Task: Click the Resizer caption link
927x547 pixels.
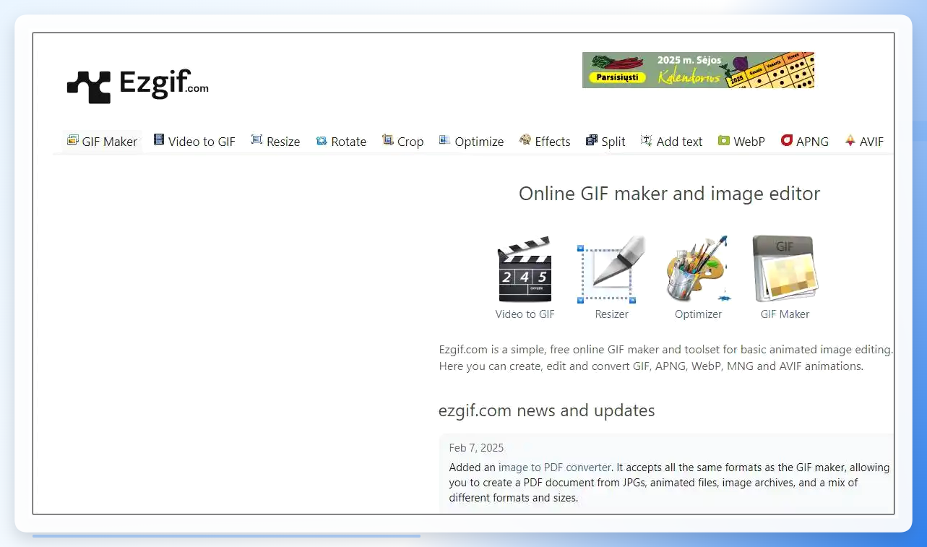Action: click(612, 314)
